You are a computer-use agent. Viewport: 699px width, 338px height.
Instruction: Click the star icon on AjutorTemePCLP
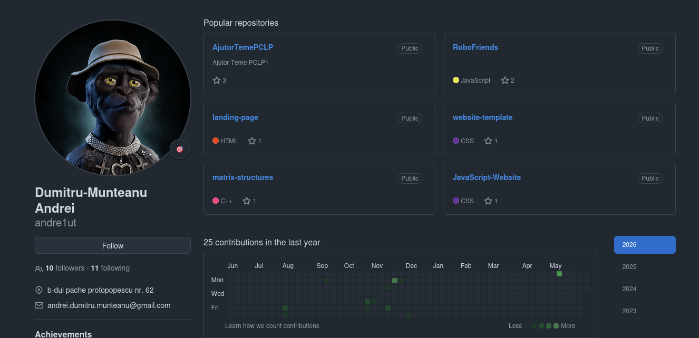216,81
